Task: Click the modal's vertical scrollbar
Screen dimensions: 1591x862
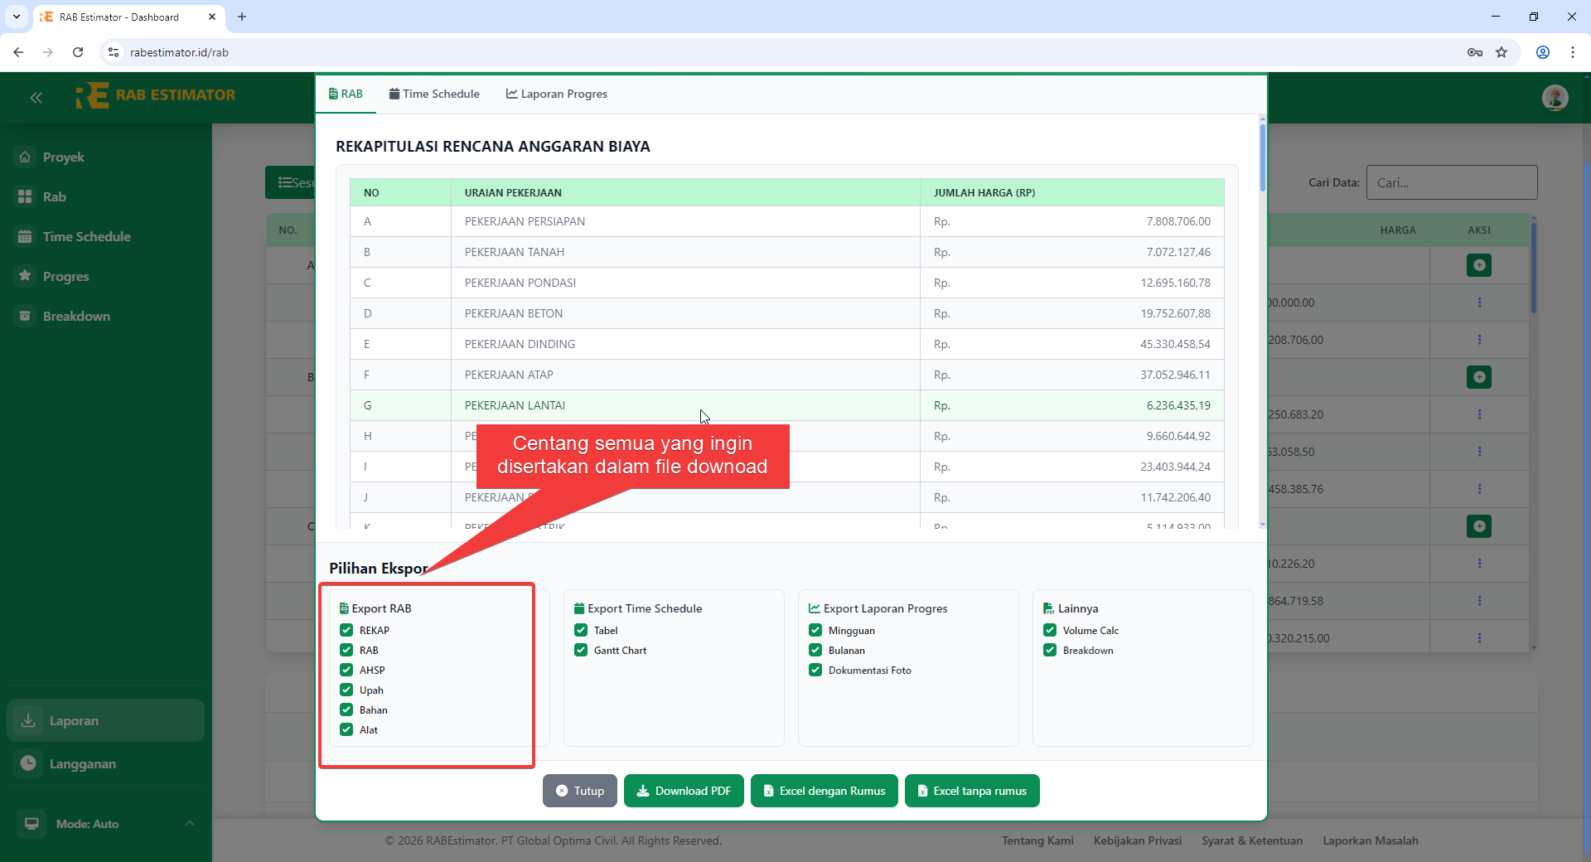Action: pos(1262,157)
